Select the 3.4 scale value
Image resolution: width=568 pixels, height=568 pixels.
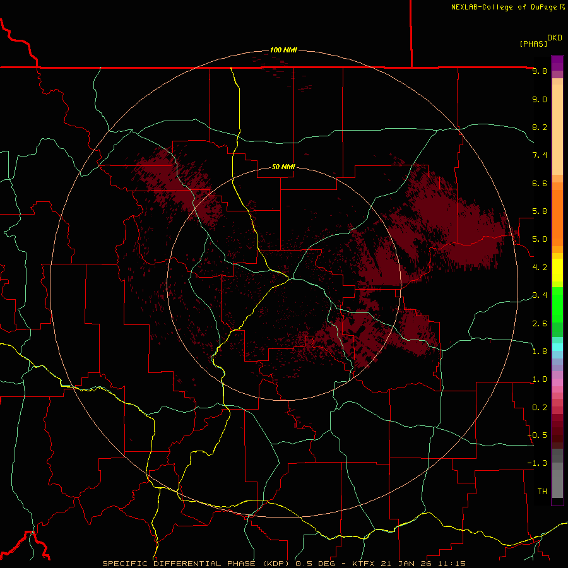[x=540, y=295]
